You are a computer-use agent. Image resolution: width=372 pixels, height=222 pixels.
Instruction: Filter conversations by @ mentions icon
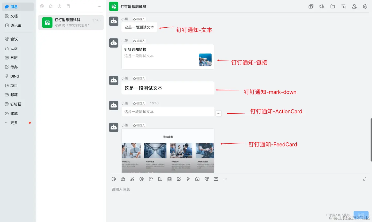42,6
